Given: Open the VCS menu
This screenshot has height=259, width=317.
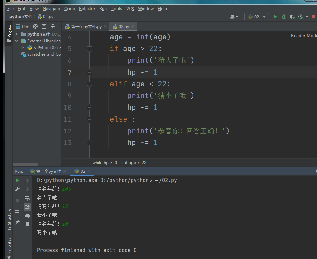Looking at the screenshot, I should pyautogui.click(x=130, y=9).
